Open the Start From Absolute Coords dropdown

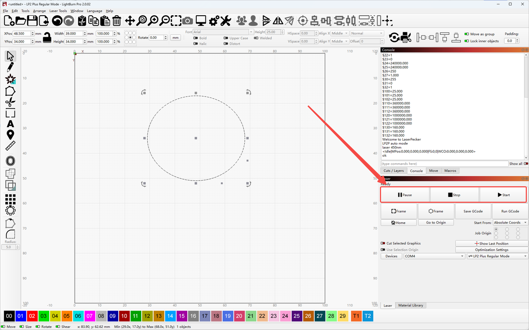pyautogui.click(x=510, y=223)
